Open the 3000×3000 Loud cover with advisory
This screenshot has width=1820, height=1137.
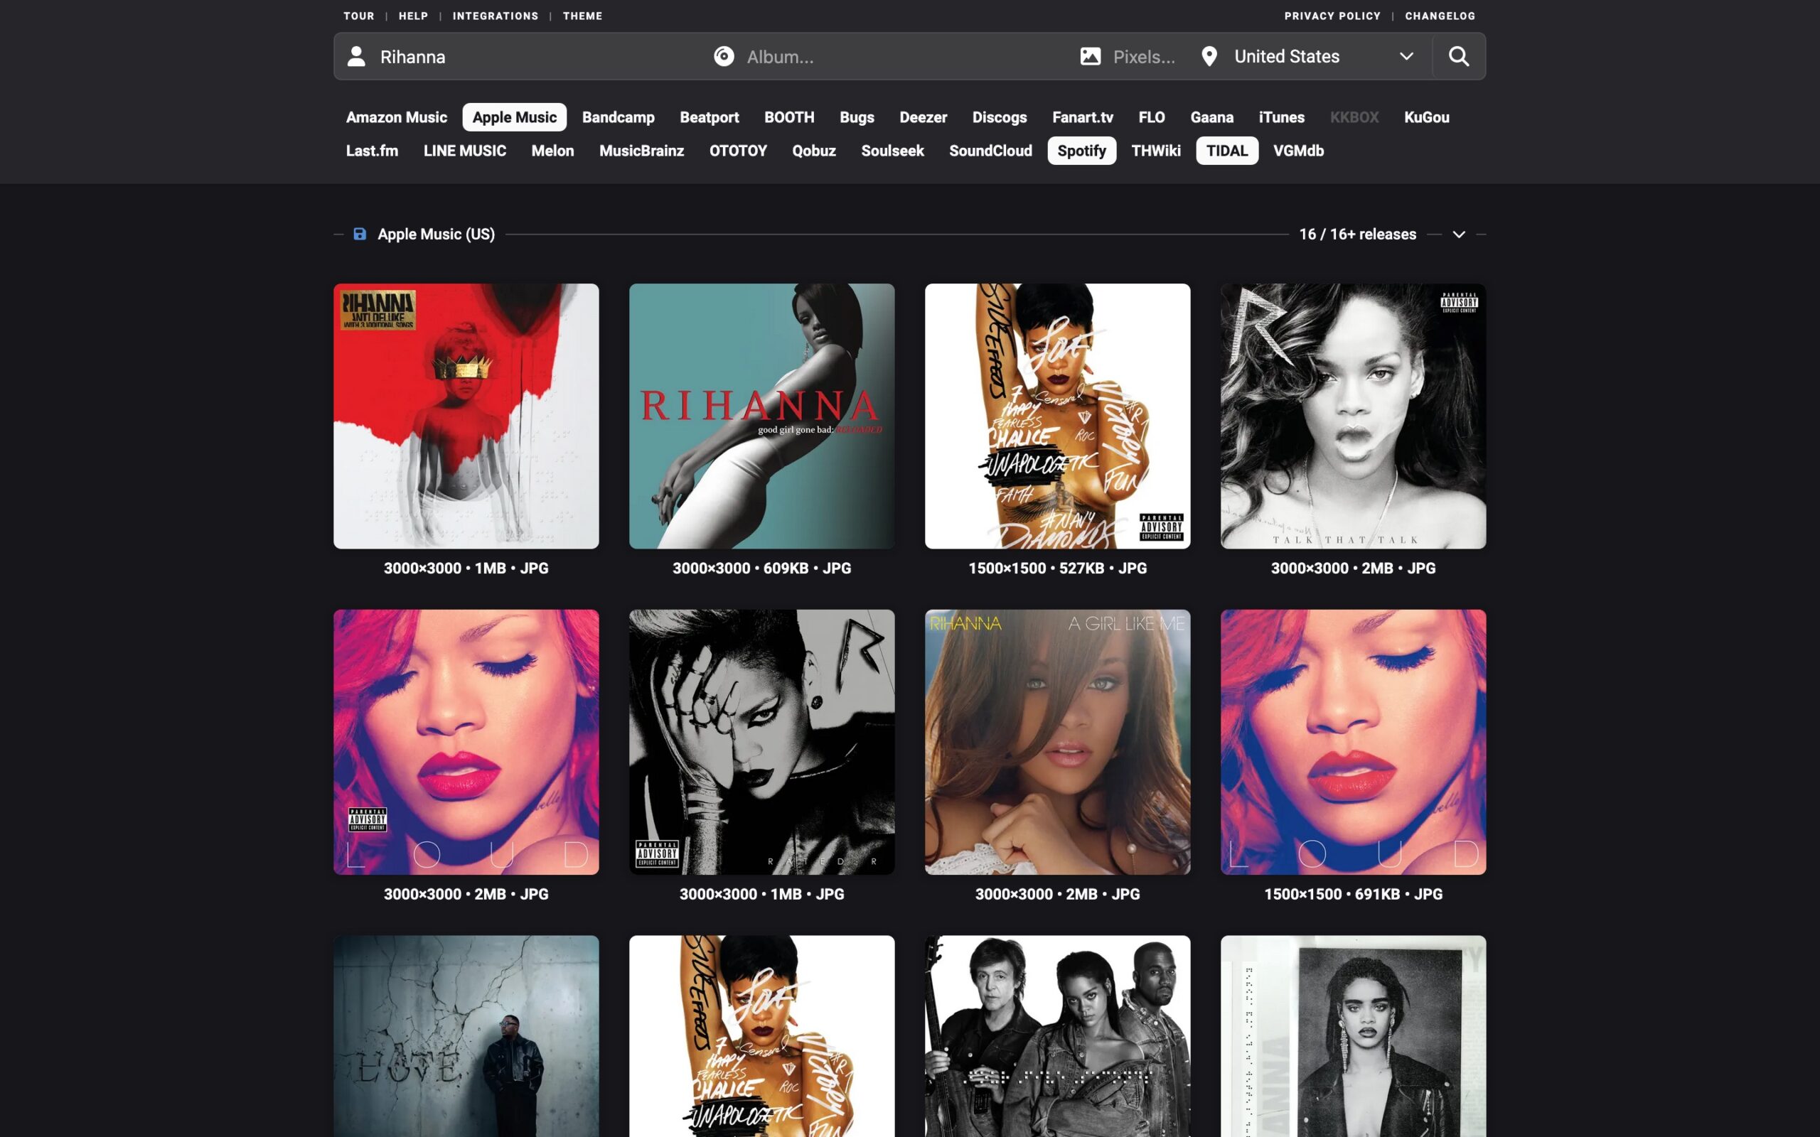tap(466, 742)
